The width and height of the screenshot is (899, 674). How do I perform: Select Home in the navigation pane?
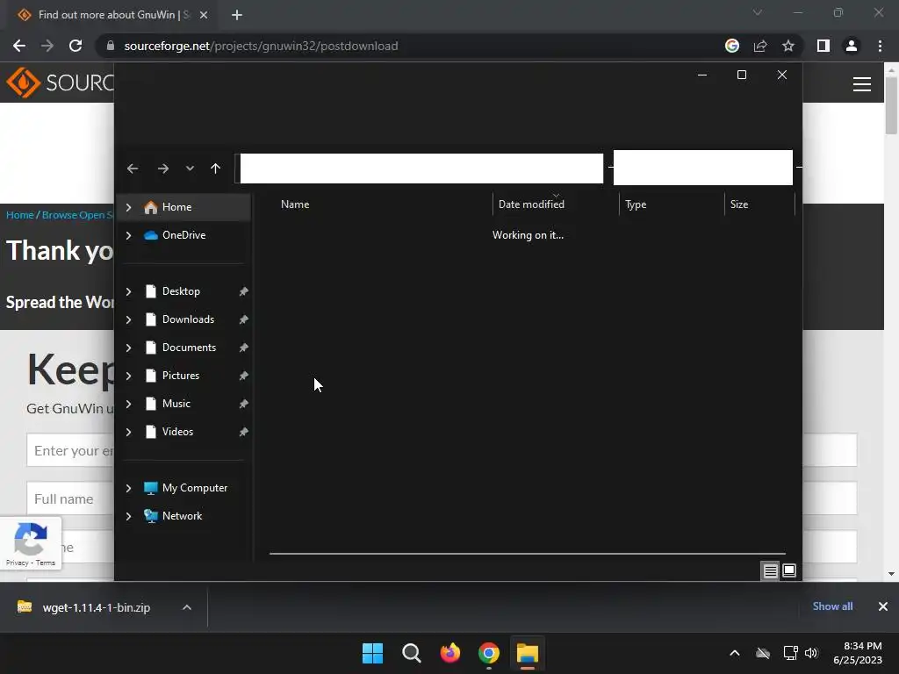pos(183,207)
